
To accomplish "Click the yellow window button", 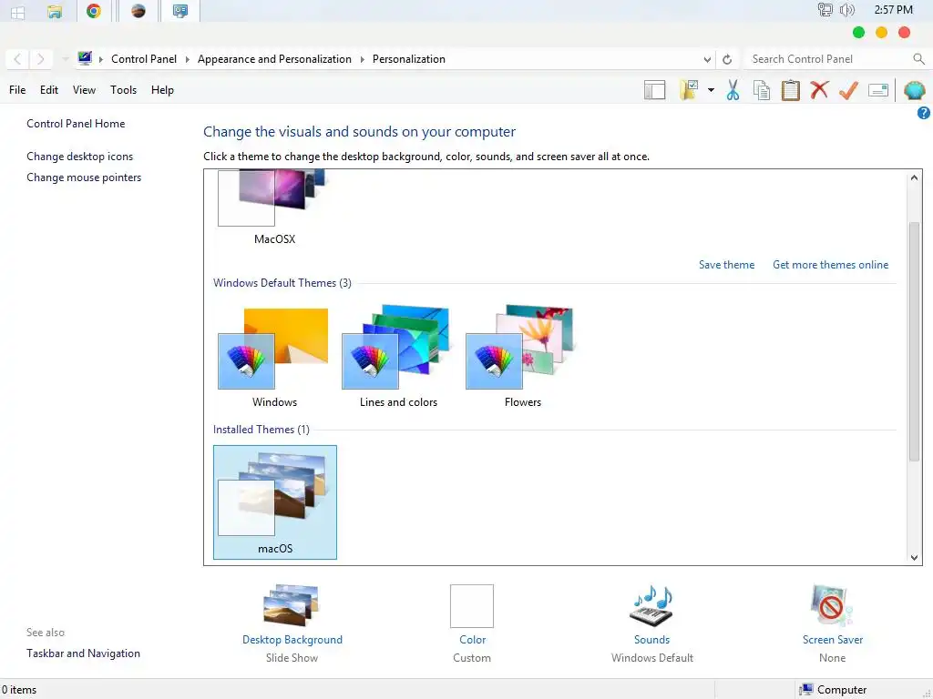I will [x=881, y=33].
